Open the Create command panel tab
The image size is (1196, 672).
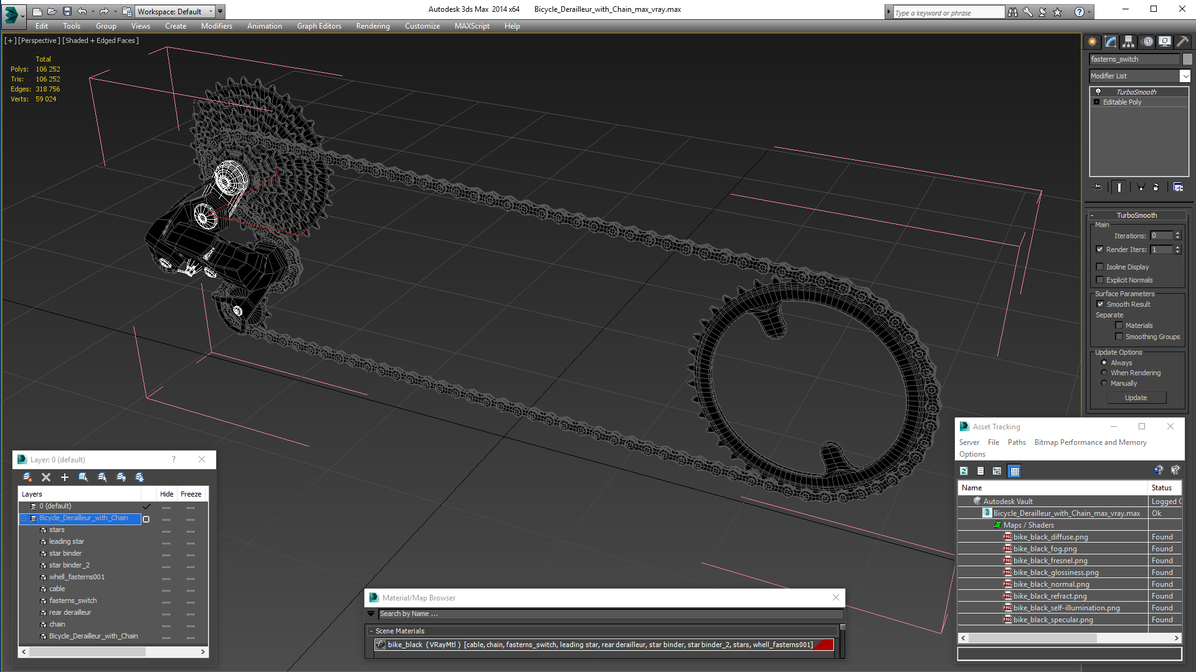1093,42
